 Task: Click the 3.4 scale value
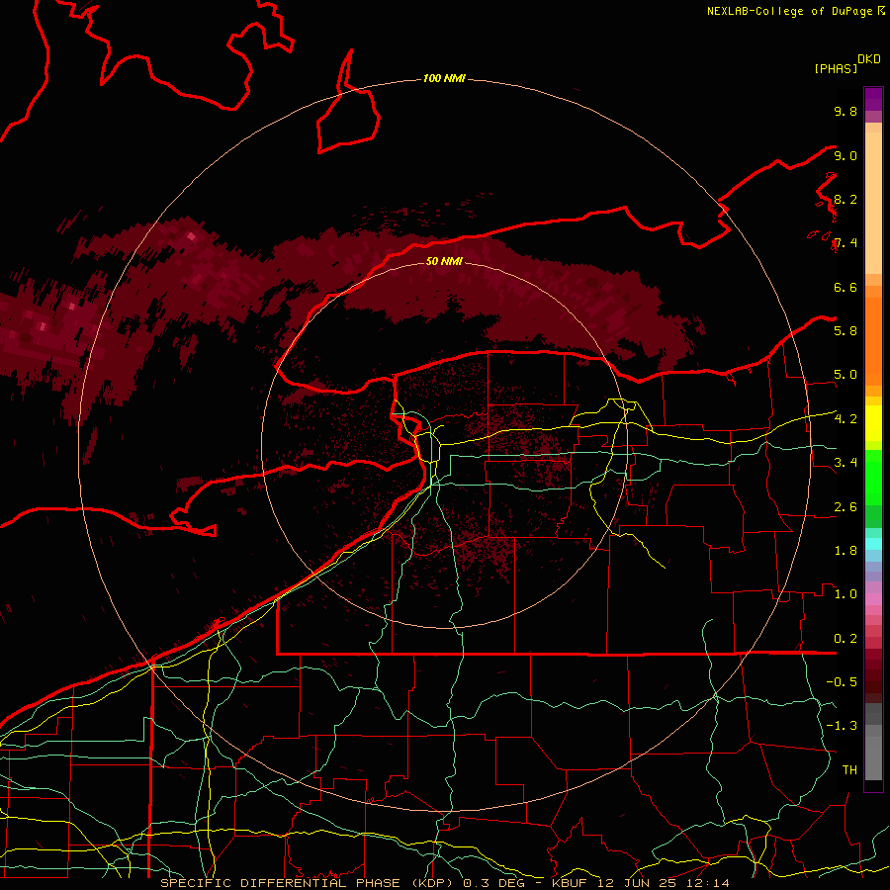(x=845, y=463)
